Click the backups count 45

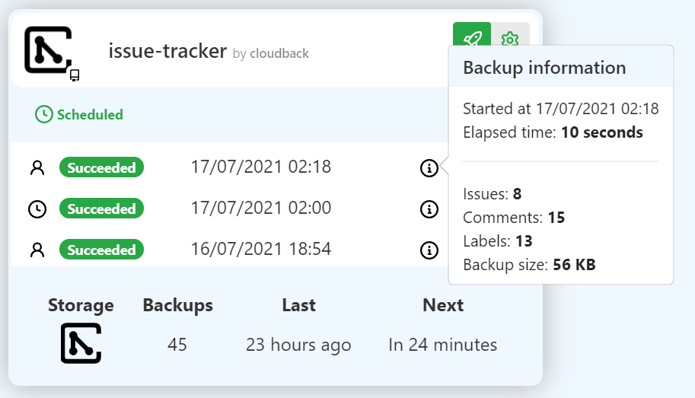click(177, 345)
